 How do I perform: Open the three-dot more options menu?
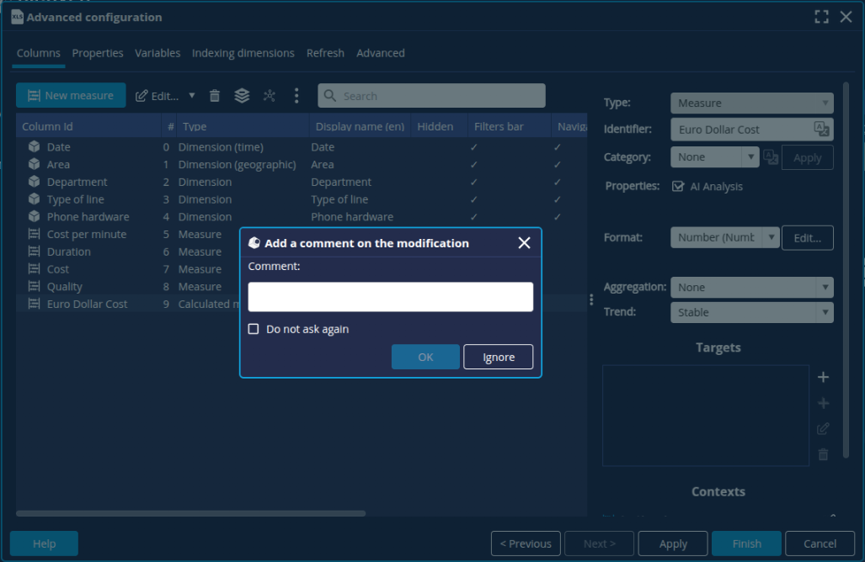296,96
